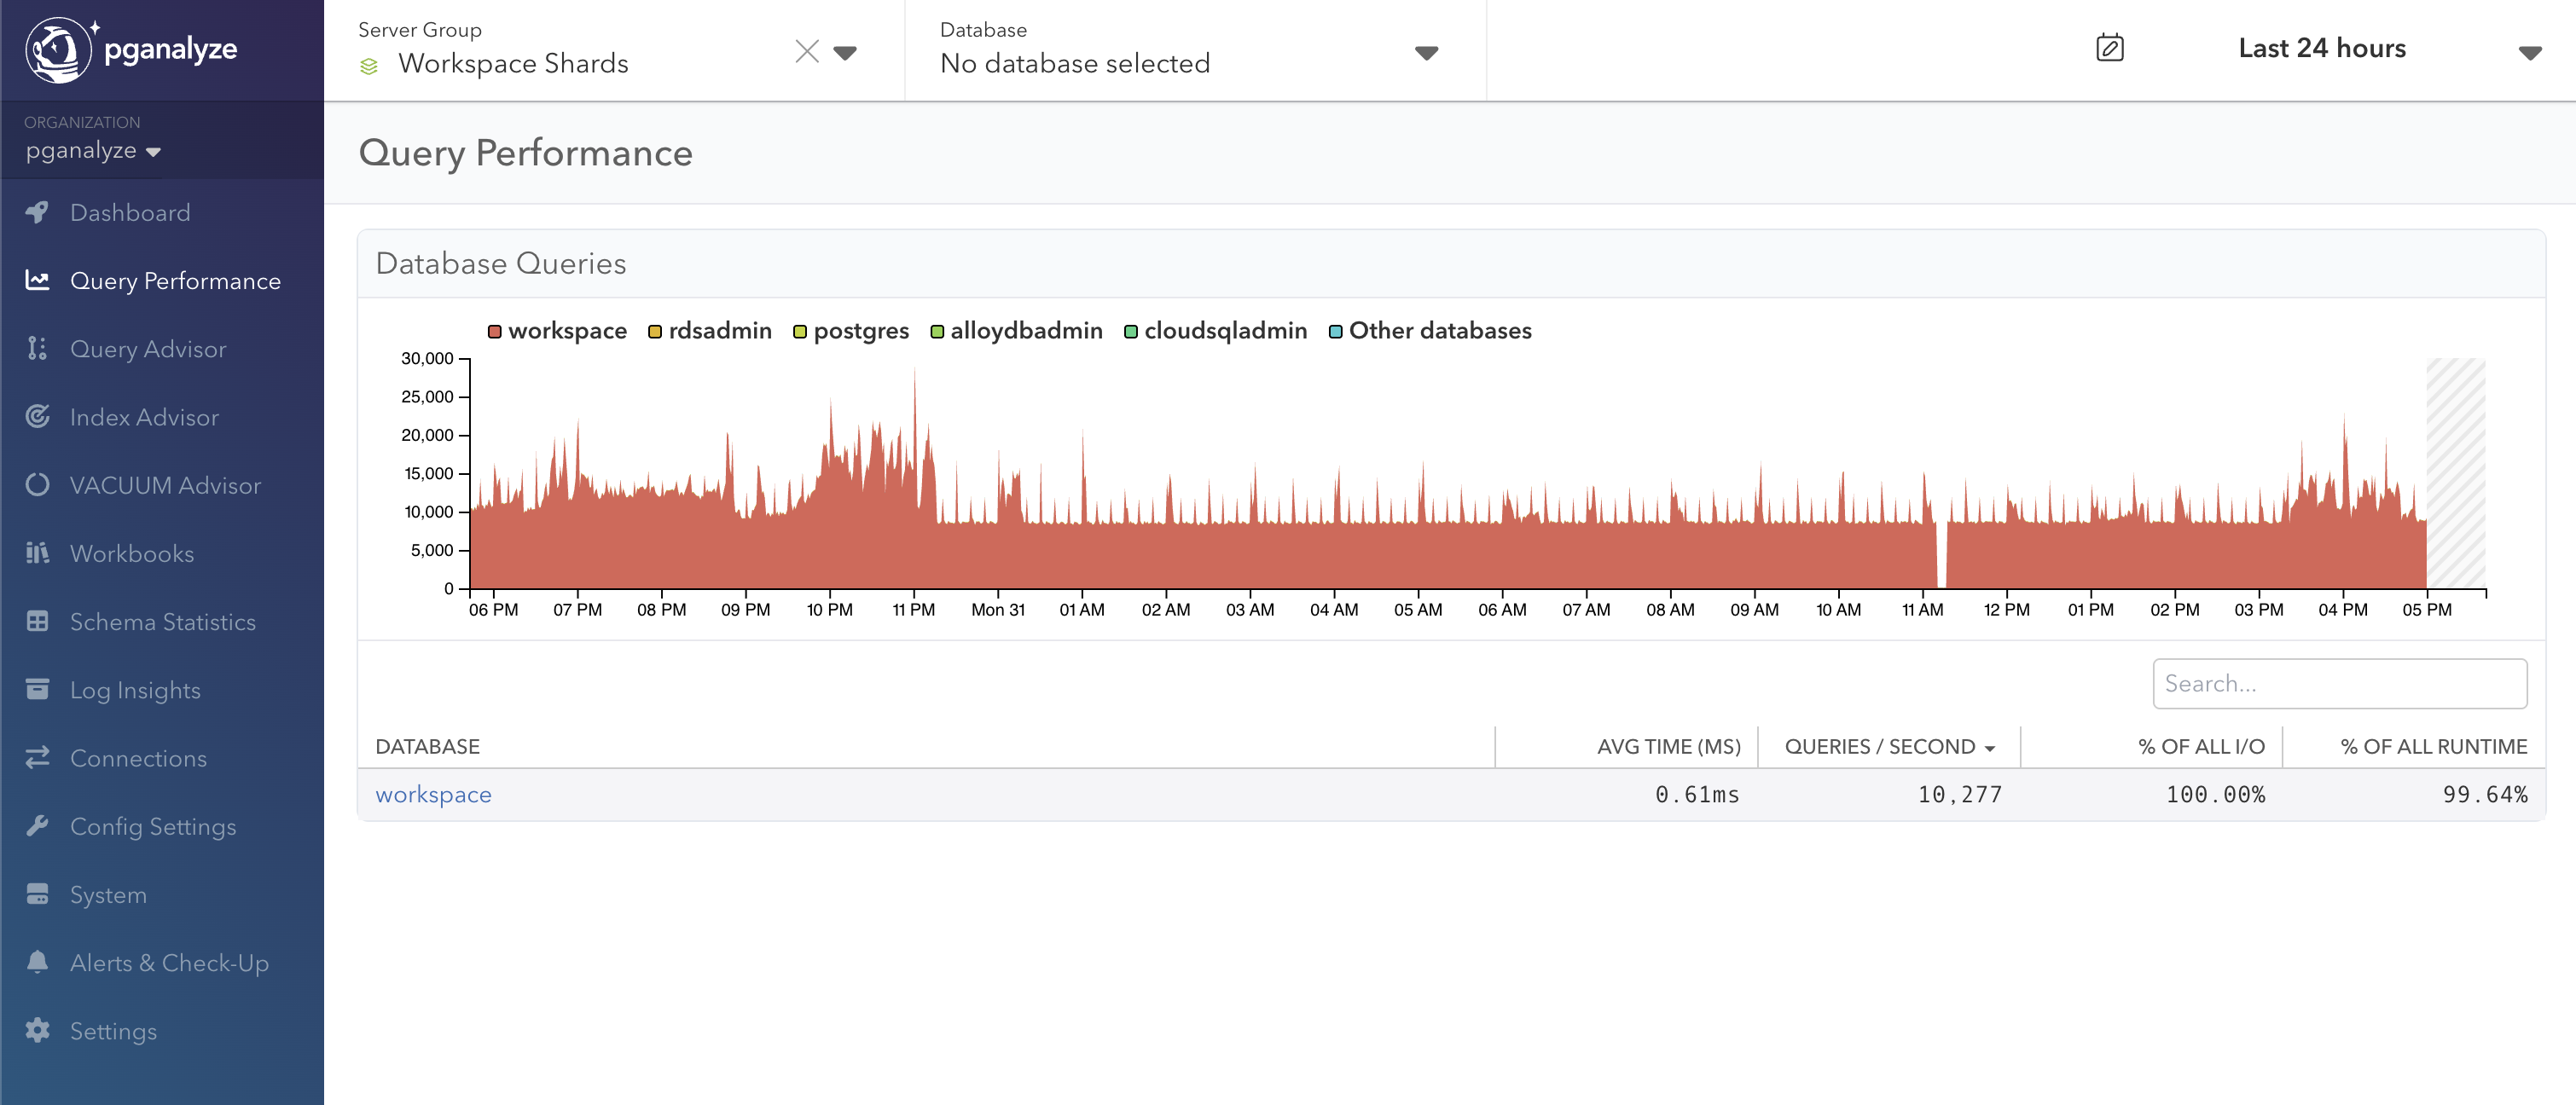Click the Workbooks books icon
This screenshot has height=1105, width=2576.
(x=37, y=552)
